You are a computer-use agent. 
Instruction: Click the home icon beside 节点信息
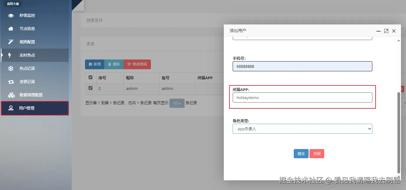(11, 29)
